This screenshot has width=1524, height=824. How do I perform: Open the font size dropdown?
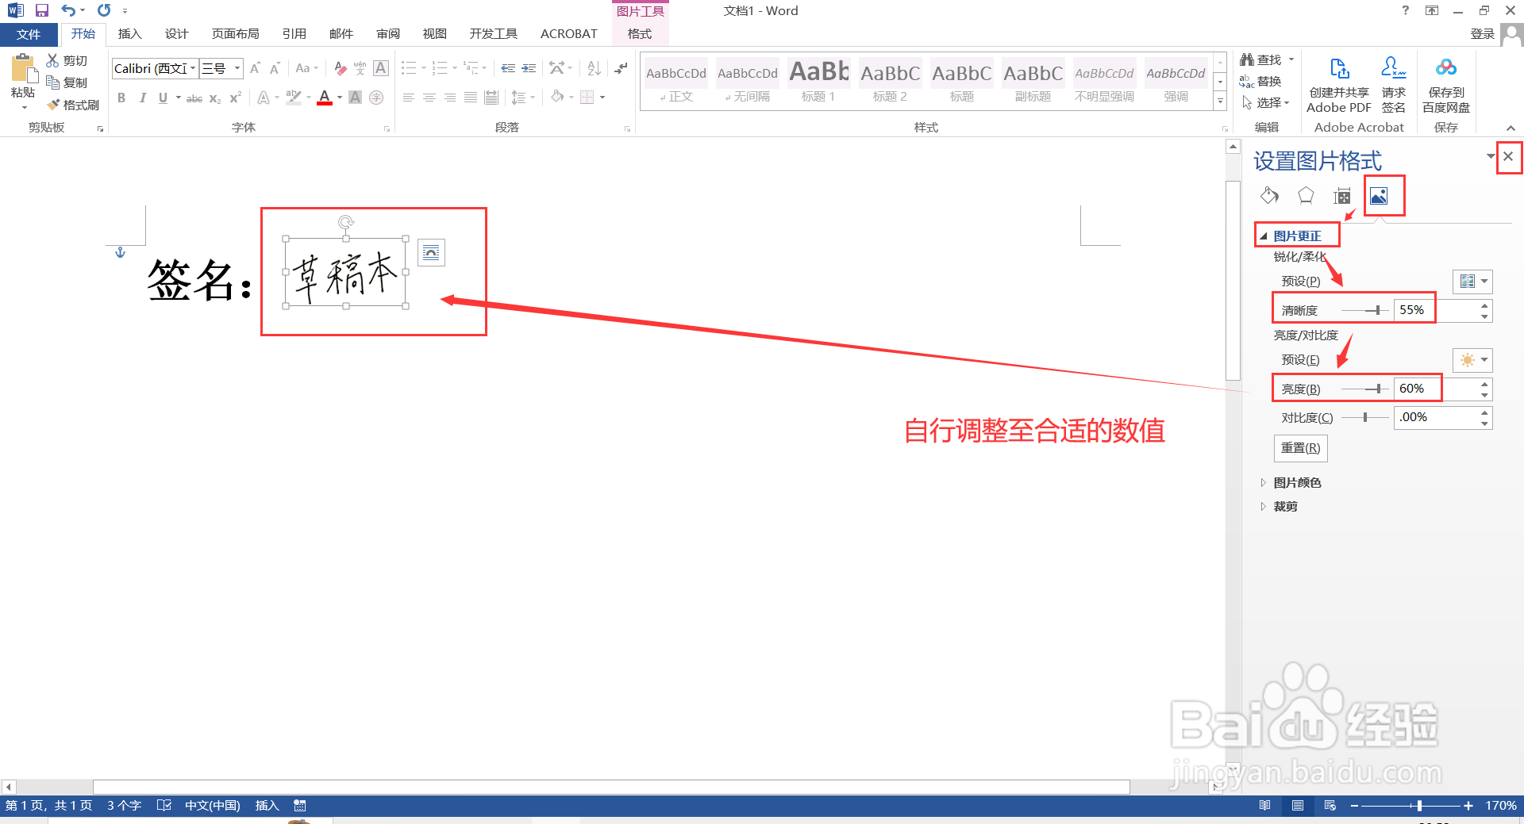(236, 68)
